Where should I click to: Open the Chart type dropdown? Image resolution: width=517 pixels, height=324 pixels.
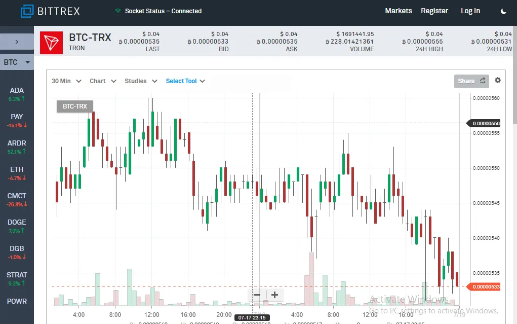[103, 81]
